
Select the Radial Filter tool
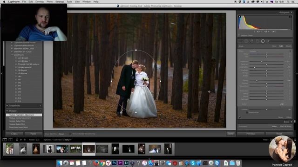click(x=263, y=41)
